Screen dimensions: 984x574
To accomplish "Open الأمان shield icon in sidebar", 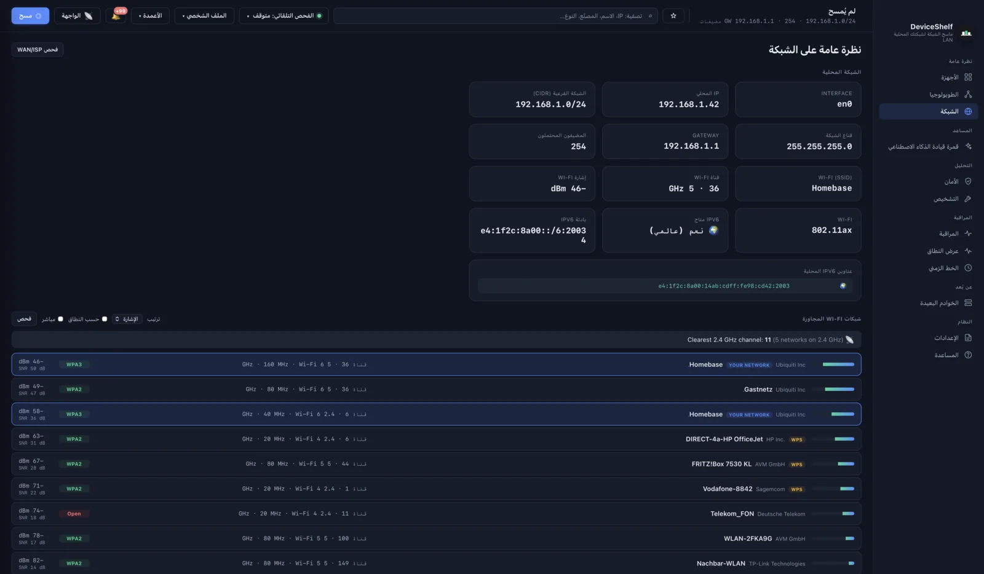I will (968, 181).
